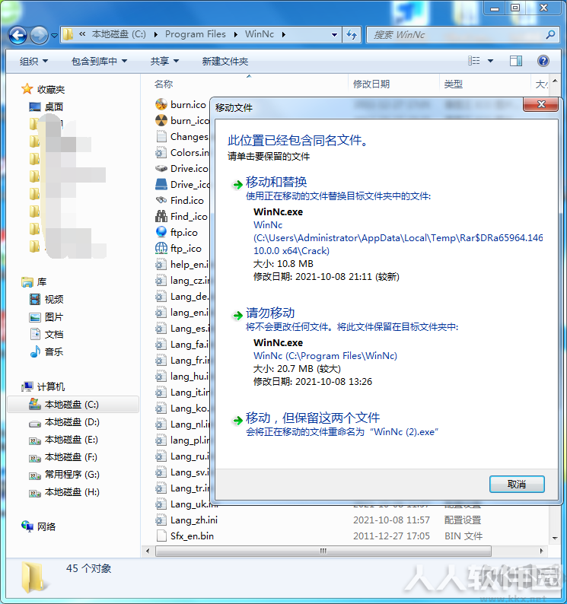Click the Drive.ico file icon
567x604 pixels.
(x=161, y=168)
